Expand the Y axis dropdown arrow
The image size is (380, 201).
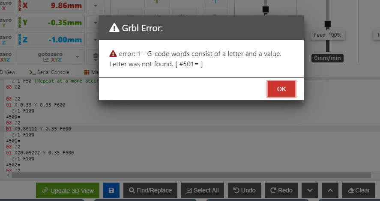(x=95, y=23)
